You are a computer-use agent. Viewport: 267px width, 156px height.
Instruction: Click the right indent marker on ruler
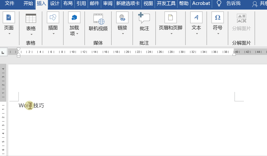click(x=234, y=54)
